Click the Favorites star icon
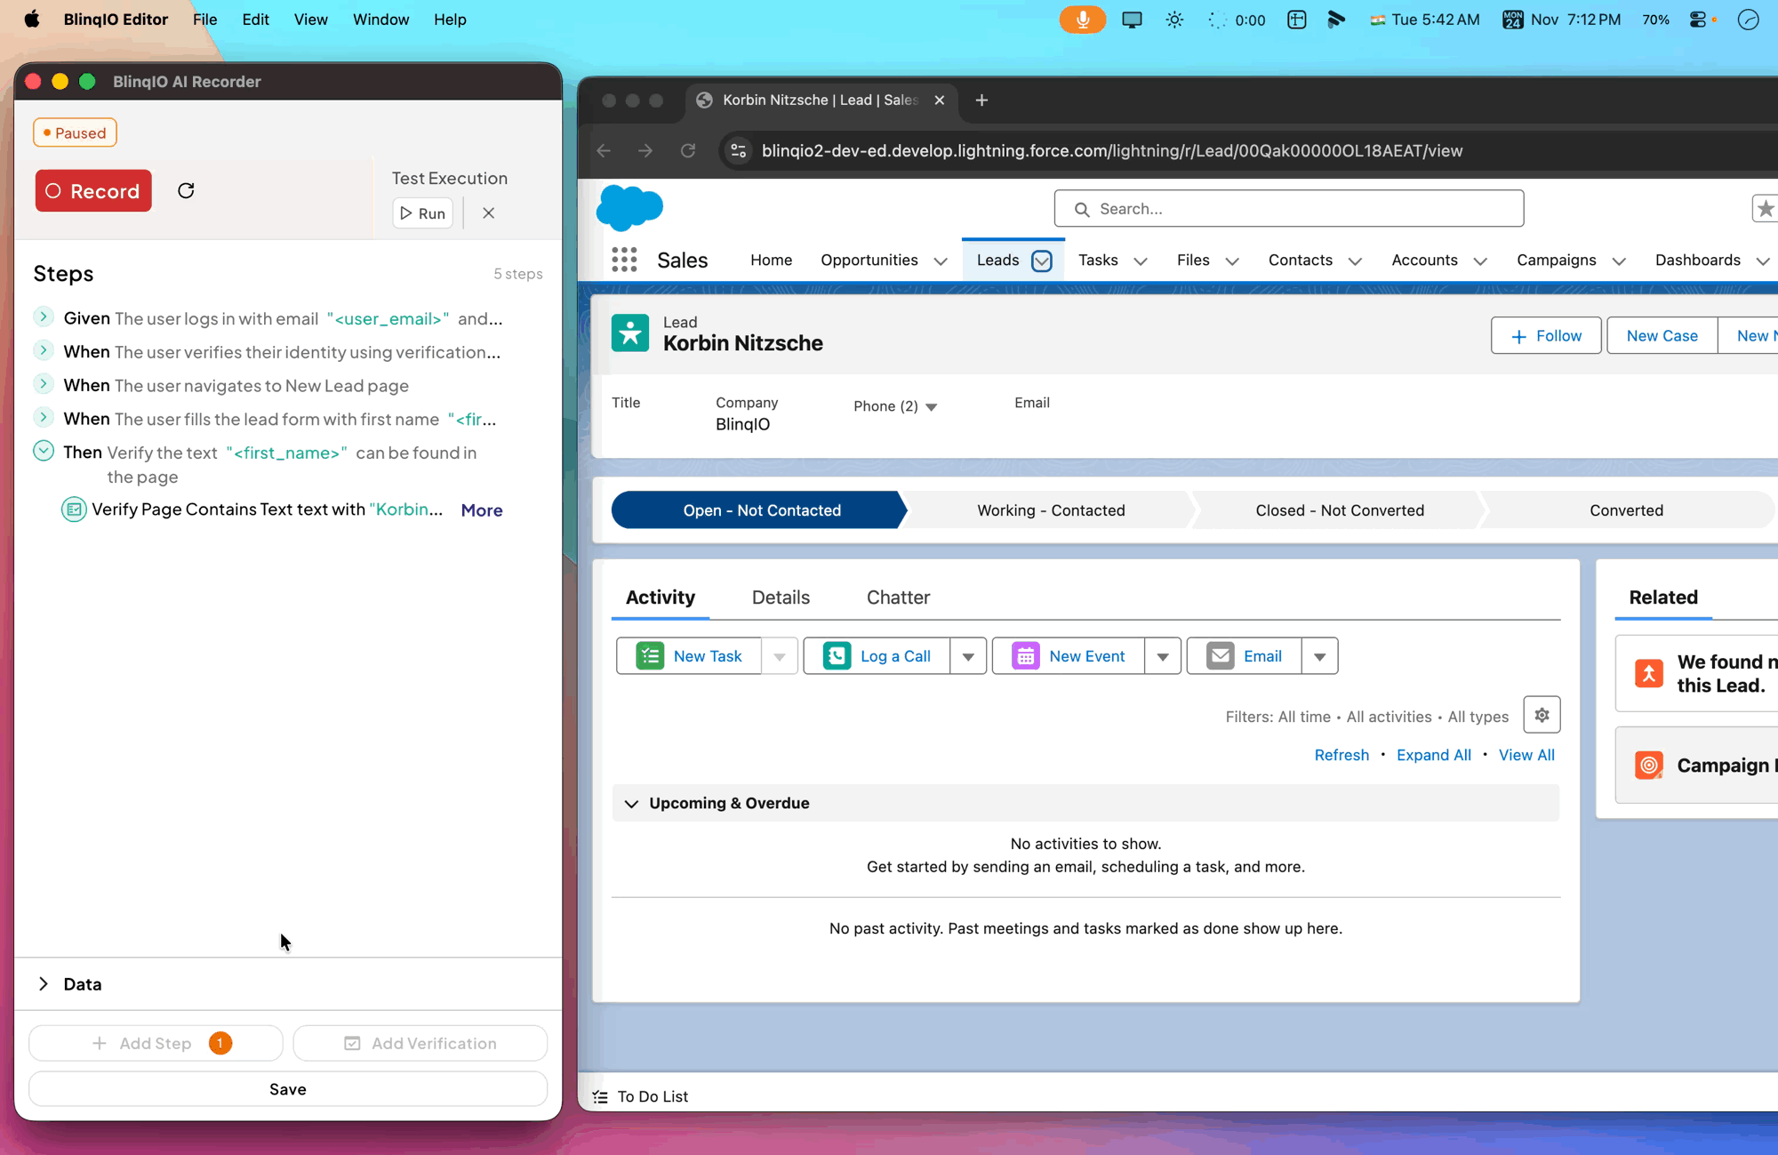 click(x=1765, y=209)
